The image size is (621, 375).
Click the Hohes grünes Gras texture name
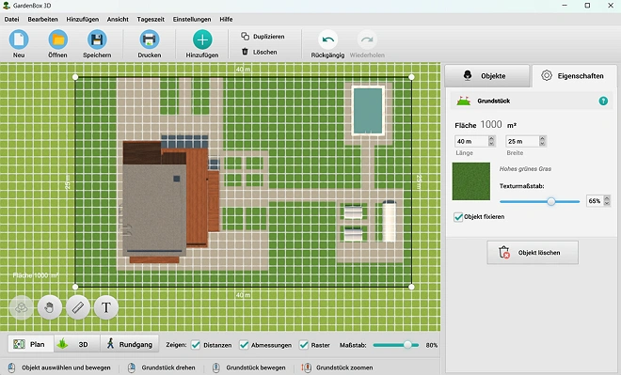click(x=525, y=169)
